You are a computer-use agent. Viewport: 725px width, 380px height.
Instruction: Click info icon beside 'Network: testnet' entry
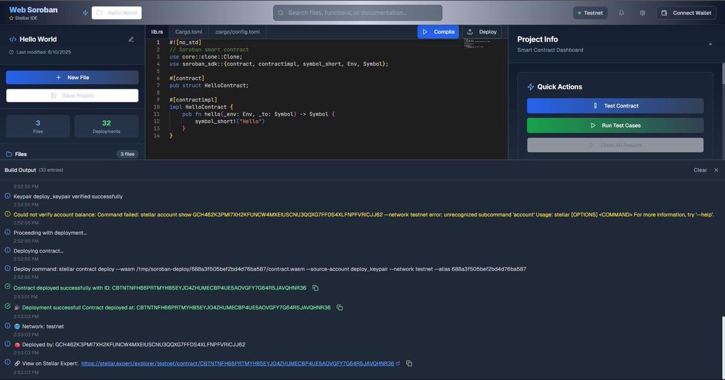point(7,326)
